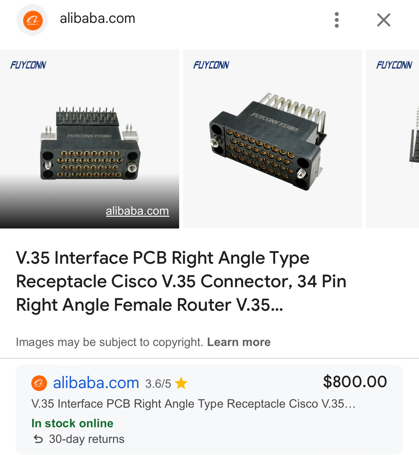The width and height of the screenshot is (419, 455).
Task: Click the FUYCONN logo on the third image
Action: click(394, 65)
